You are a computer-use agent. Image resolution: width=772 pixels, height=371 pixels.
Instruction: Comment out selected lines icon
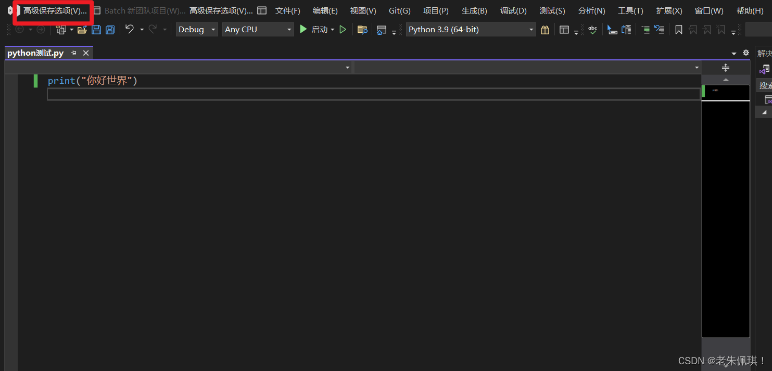click(x=646, y=30)
